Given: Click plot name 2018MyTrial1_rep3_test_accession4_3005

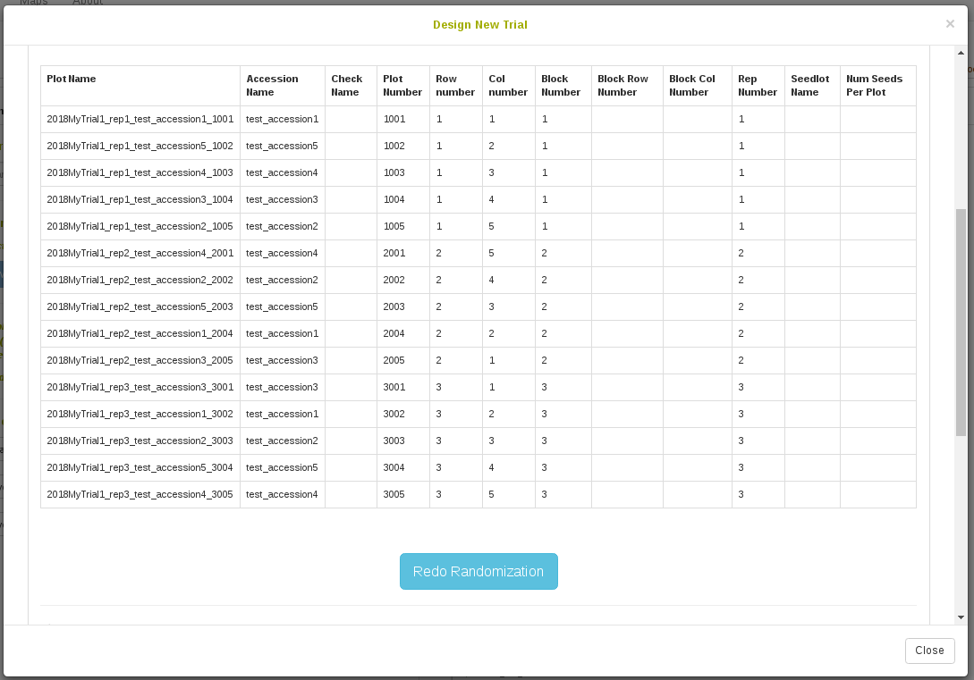Looking at the screenshot, I should coord(140,494).
